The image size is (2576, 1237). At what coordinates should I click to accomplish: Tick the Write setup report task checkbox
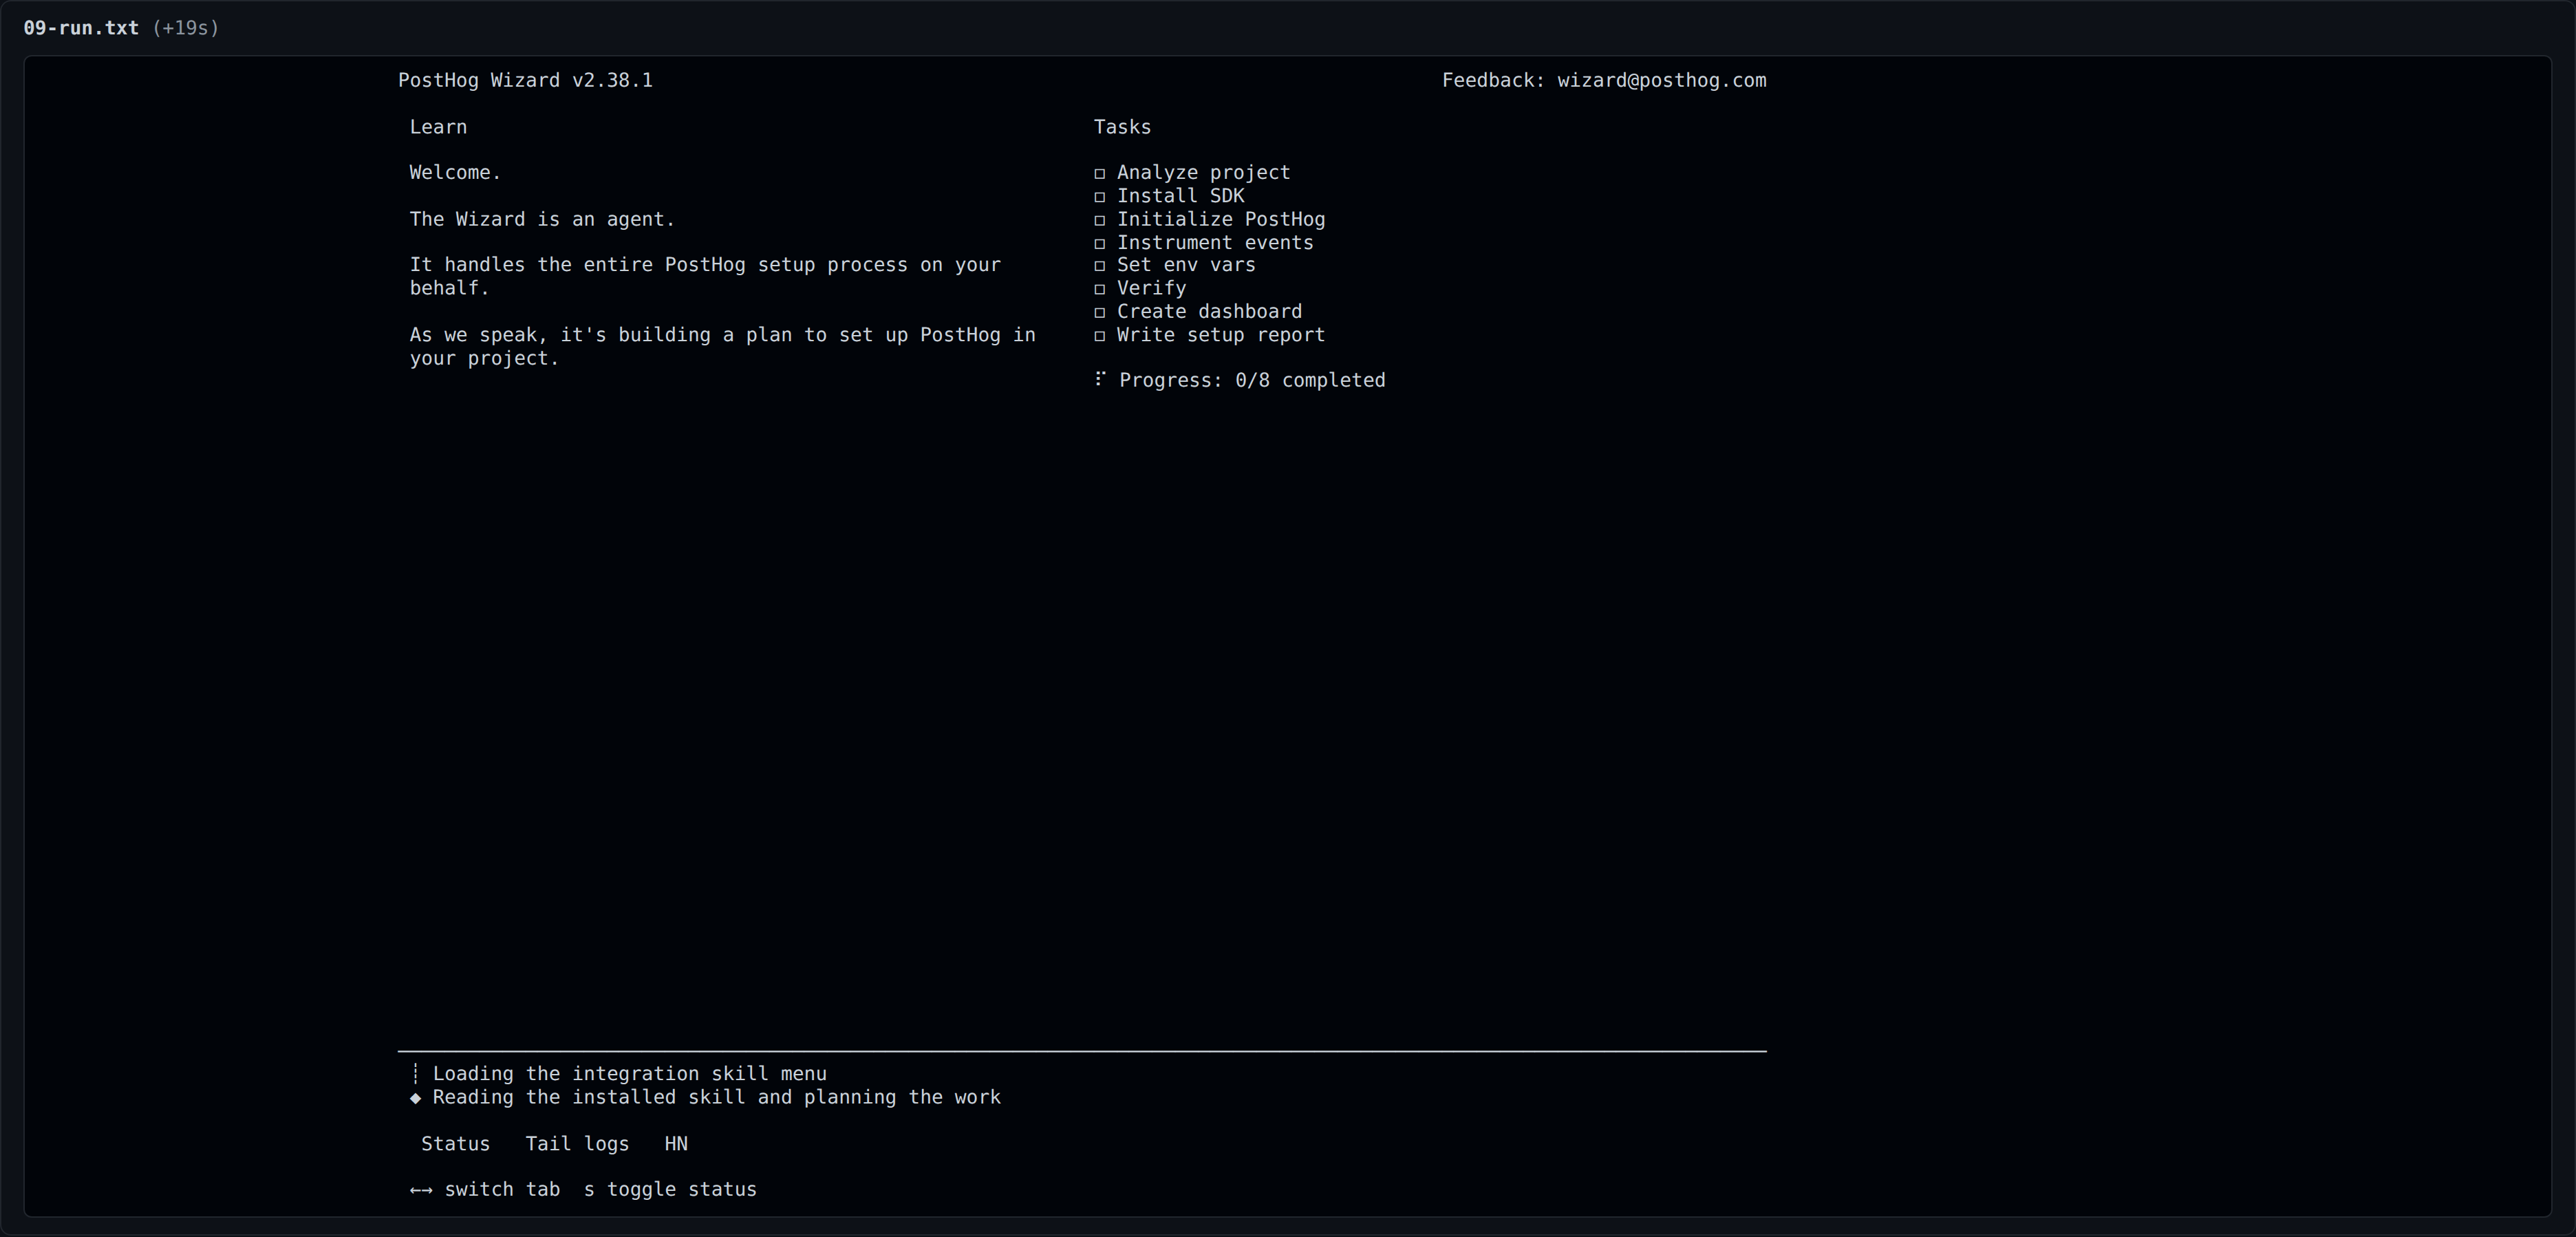(1099, 336)
